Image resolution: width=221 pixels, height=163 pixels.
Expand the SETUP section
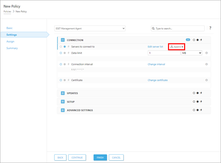63,102
